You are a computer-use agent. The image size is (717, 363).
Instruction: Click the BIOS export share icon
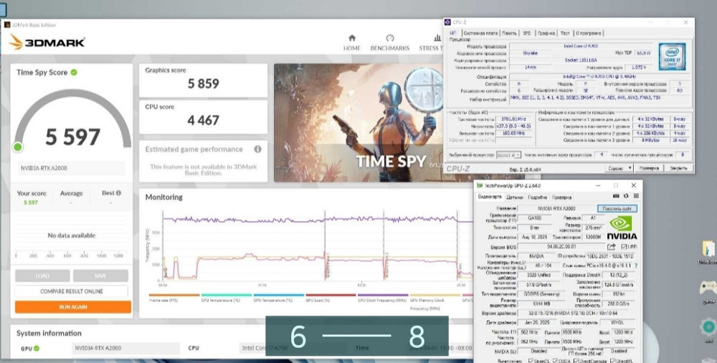coord(612,246)
